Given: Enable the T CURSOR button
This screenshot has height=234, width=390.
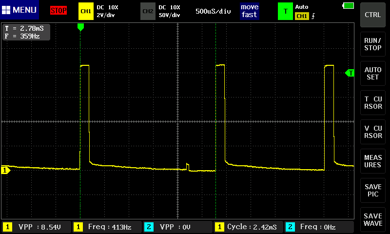Looking at the screenshot, I should click(x=372, y=102).
